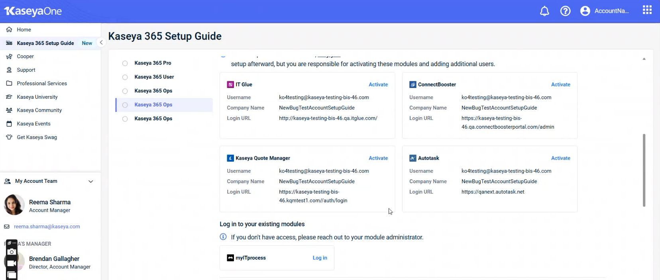Click the ConnectBooster username email text
The image size is (660, 280).
[507, 98]
